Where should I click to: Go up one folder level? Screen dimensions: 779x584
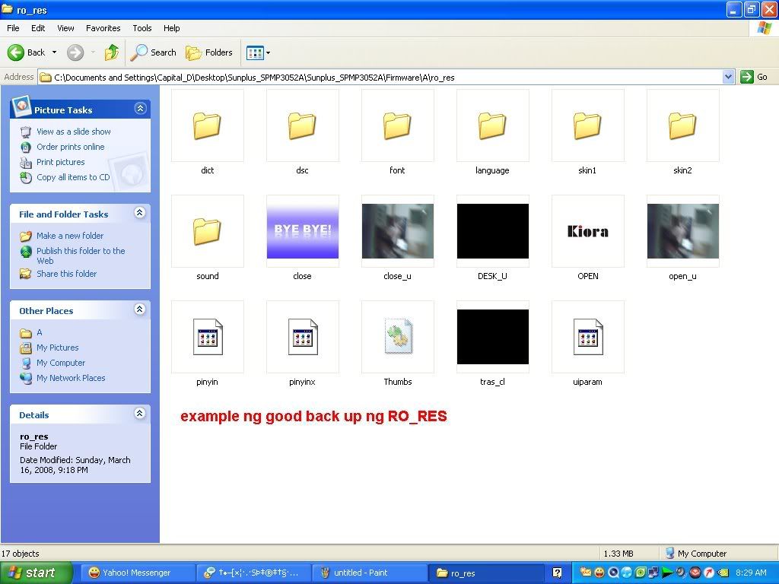pos(112,52)
